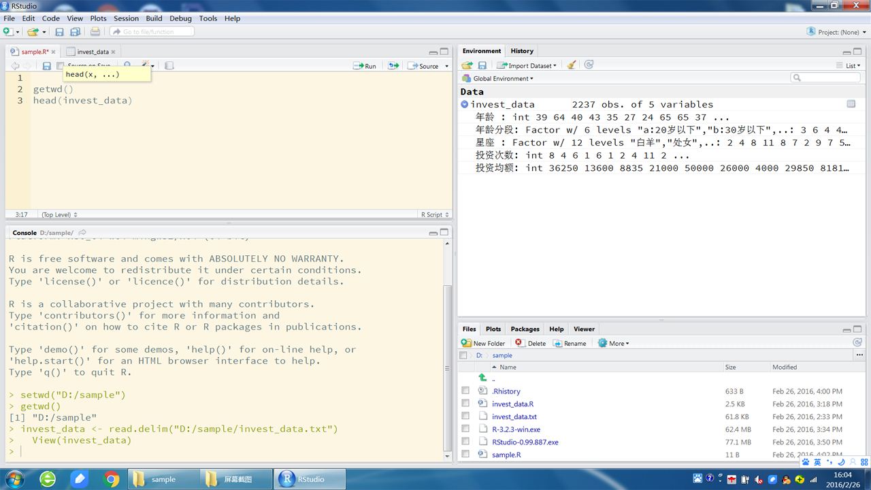Click the 'sample' path breadcrumb
Viewport: 871px width, 490px height.
pyautogui.click(x=502, y=355)
